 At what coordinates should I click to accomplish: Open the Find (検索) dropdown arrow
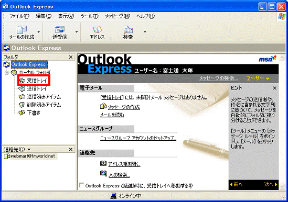point(145,32)
